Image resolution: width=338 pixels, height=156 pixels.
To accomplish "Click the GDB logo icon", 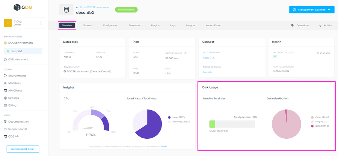I will click(x=17, y=7).
